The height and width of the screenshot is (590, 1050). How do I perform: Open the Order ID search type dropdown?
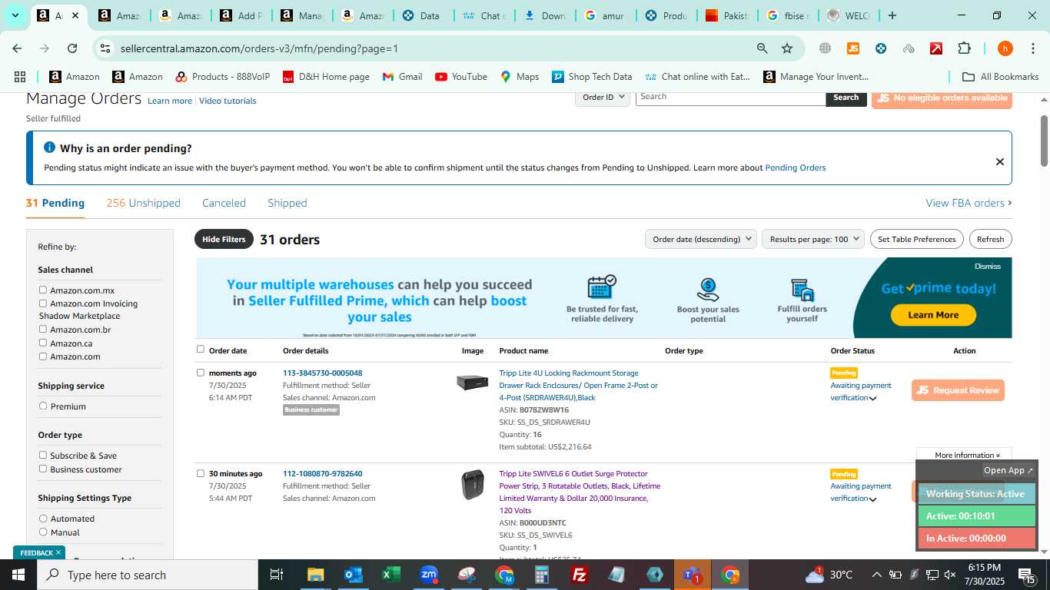[x=603, y=98]
